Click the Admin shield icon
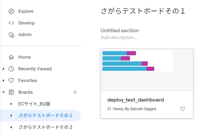This screenshot has height=134, width=202. coord(11,35)
